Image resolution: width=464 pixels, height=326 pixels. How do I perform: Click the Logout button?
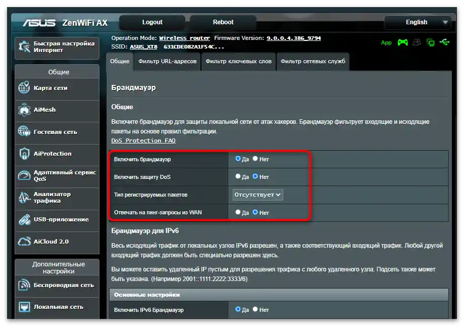[152, 22]
